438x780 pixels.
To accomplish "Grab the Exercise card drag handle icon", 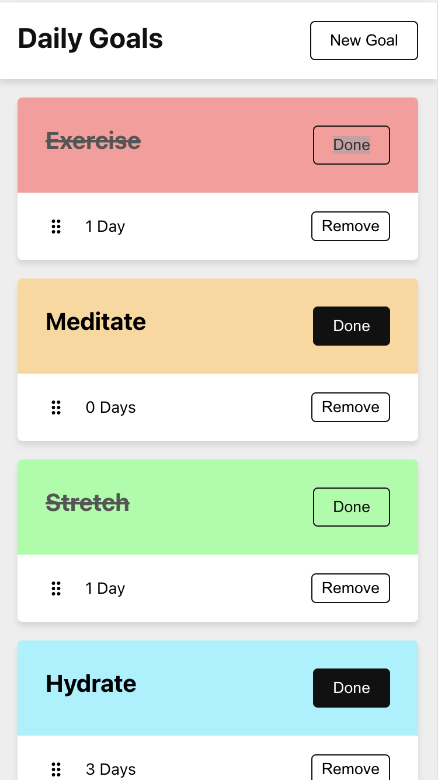I will (56, 227).
